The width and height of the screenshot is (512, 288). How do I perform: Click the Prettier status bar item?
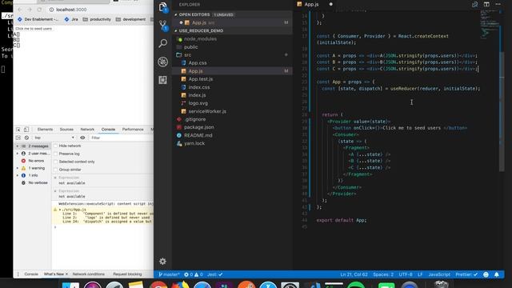[466, 274]
